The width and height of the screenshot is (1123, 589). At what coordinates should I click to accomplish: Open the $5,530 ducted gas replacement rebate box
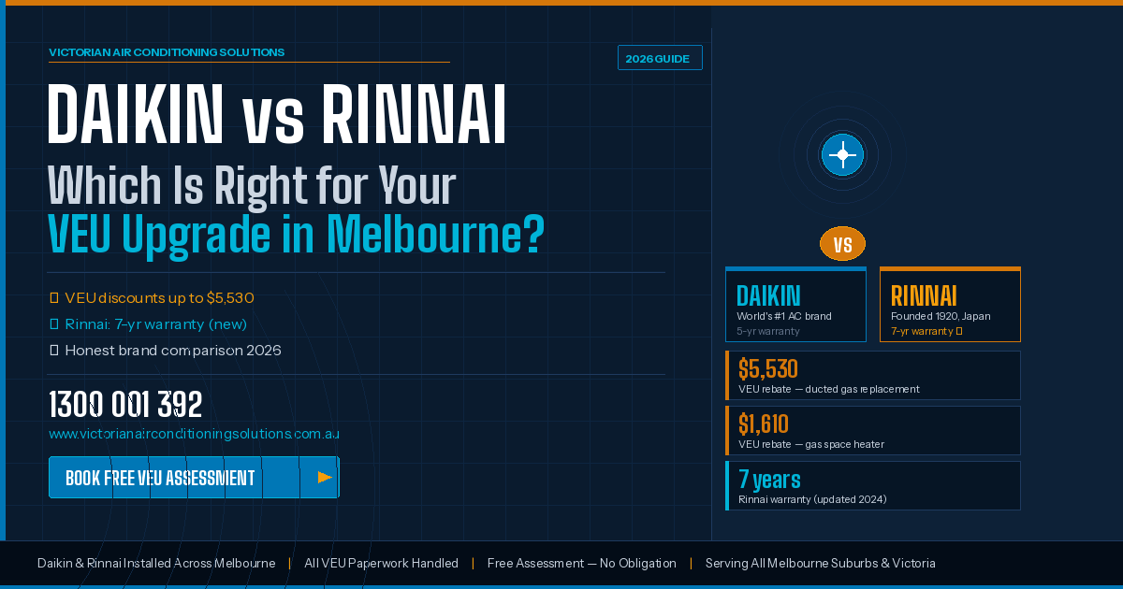tap(873, 375)
